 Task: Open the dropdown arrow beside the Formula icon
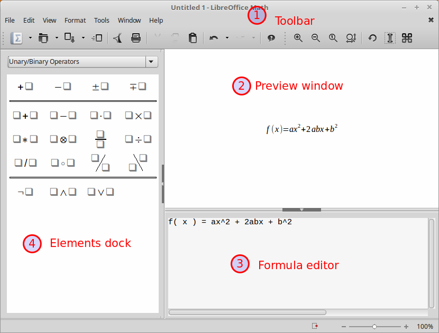(x=30, y=38)
